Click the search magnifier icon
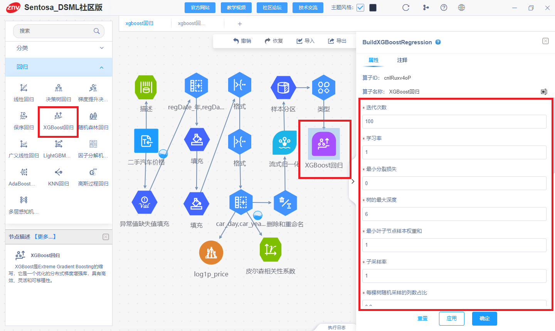This screenshot has height=331, width=555. point(97,31)
